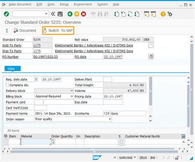Click the horizontal scrollbar under the item table
Screen dimensions: 195x162
tap(93, 149)
